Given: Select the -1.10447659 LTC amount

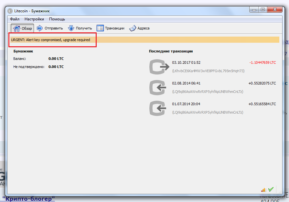Looking at the screenshot, I should click(262, 62).
